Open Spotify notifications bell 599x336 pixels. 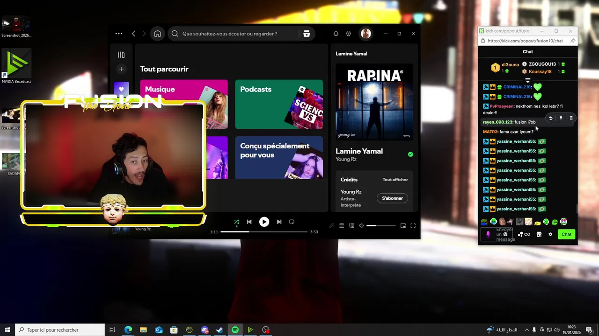click(x=336, y=34)
